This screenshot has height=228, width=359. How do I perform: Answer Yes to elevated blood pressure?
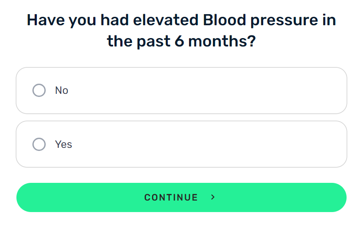click(181, 144)
